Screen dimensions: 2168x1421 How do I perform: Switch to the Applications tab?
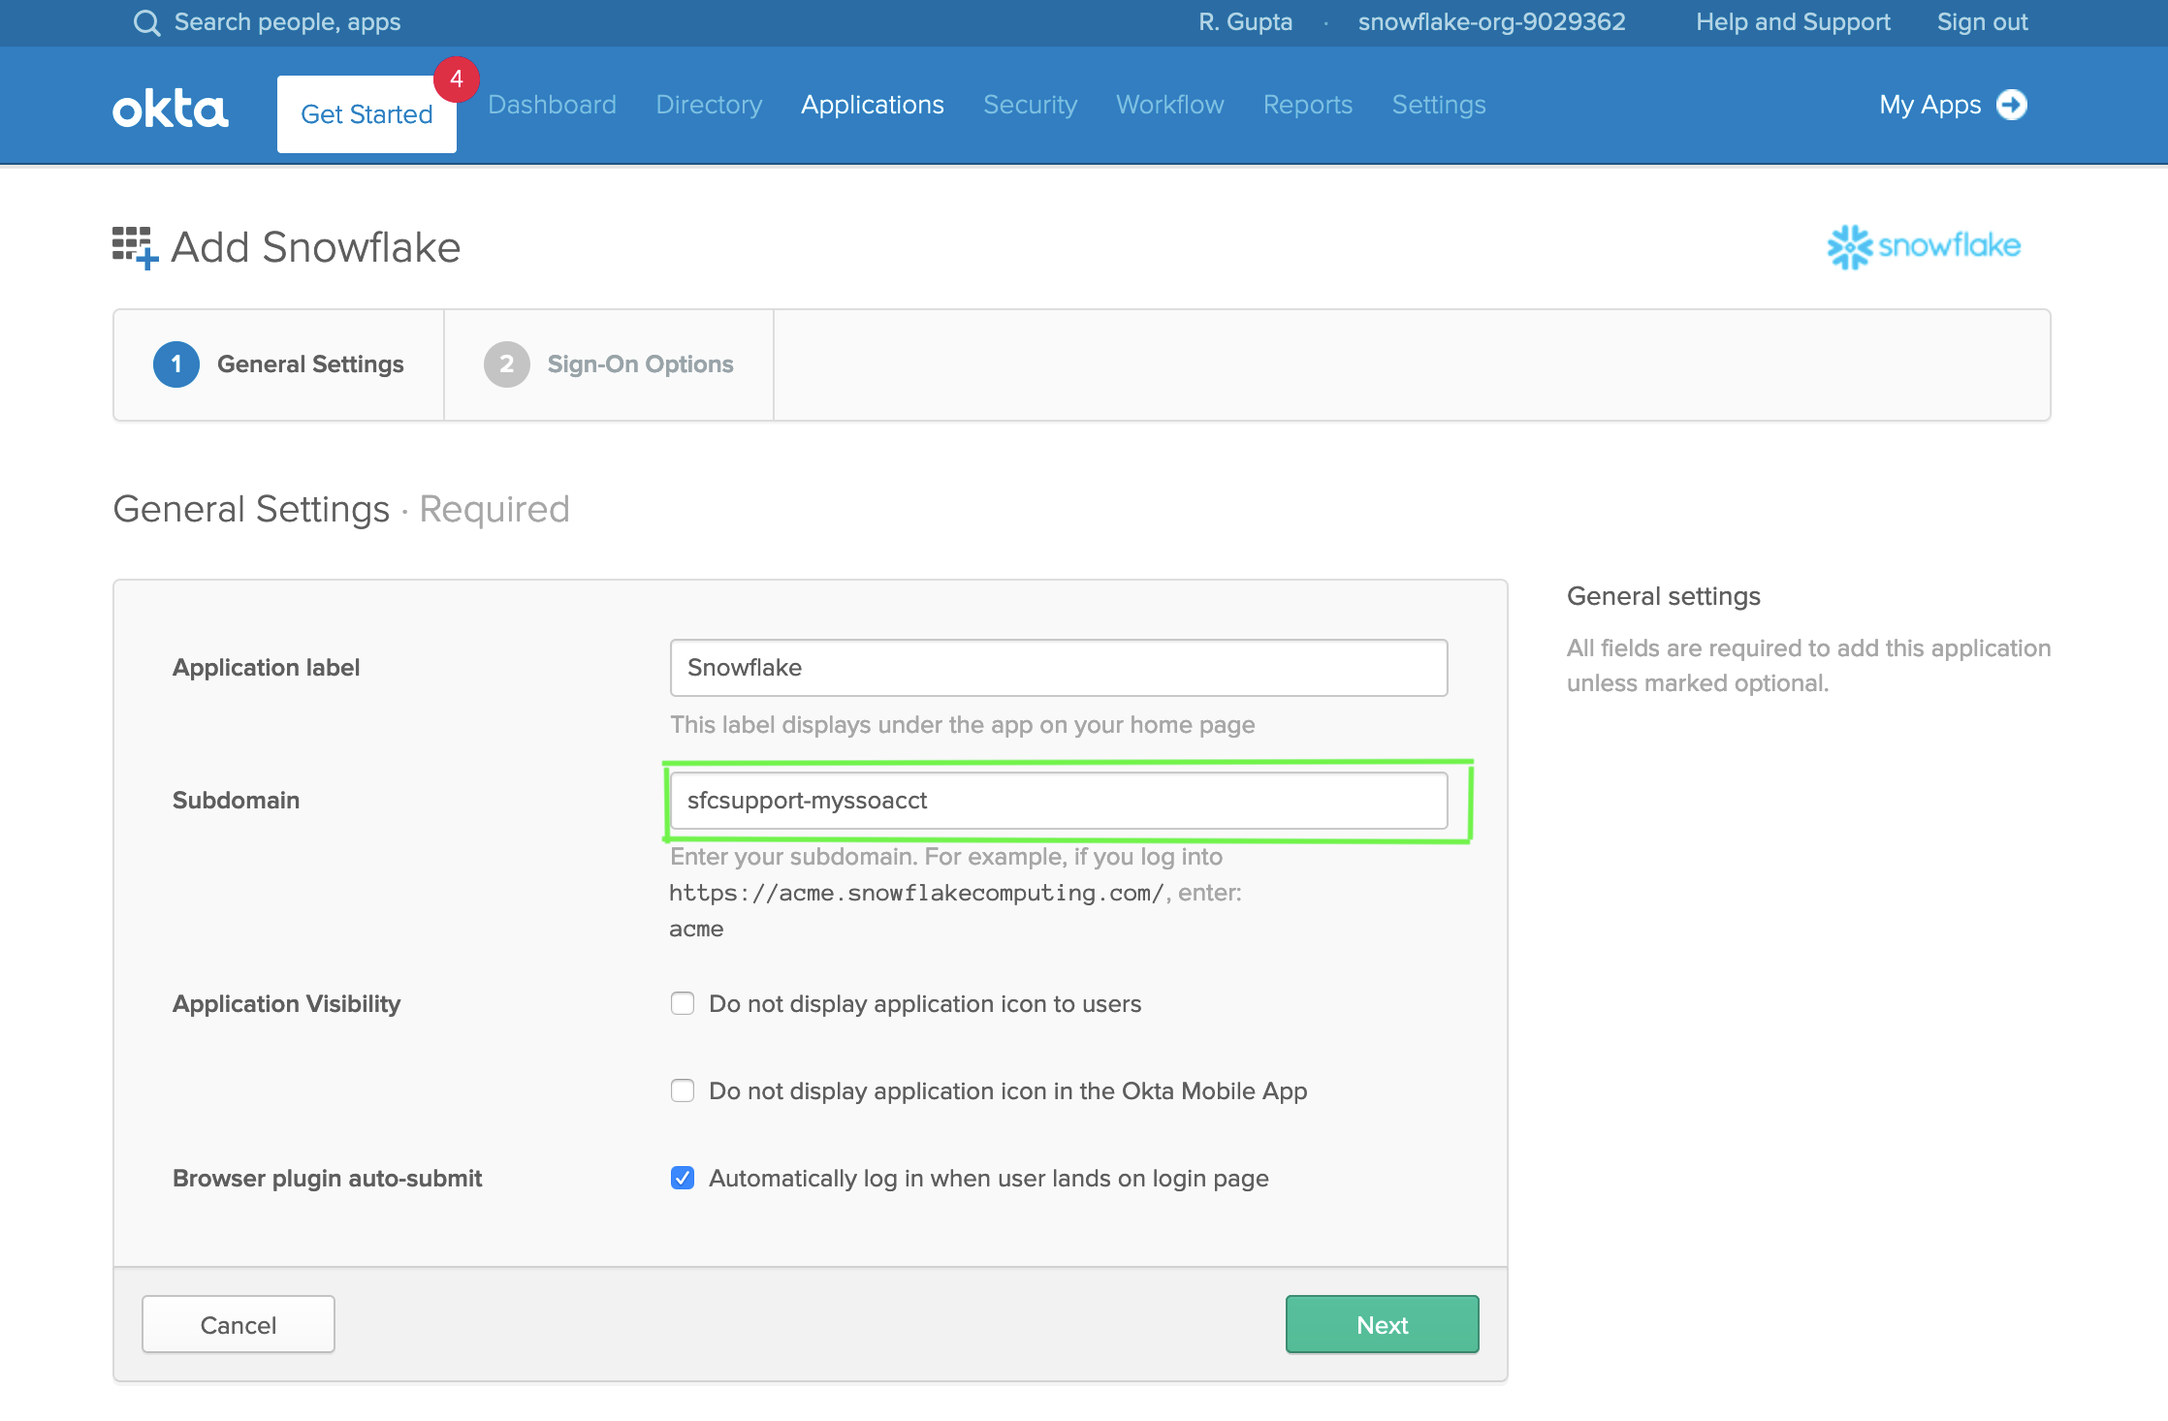tap(872, 105)
